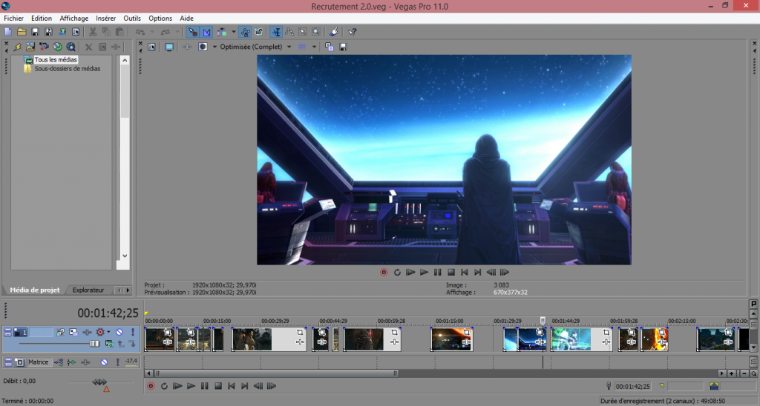Switch to the Explorateur tab
The image size is (760, 406).
(x=88, y=290)
